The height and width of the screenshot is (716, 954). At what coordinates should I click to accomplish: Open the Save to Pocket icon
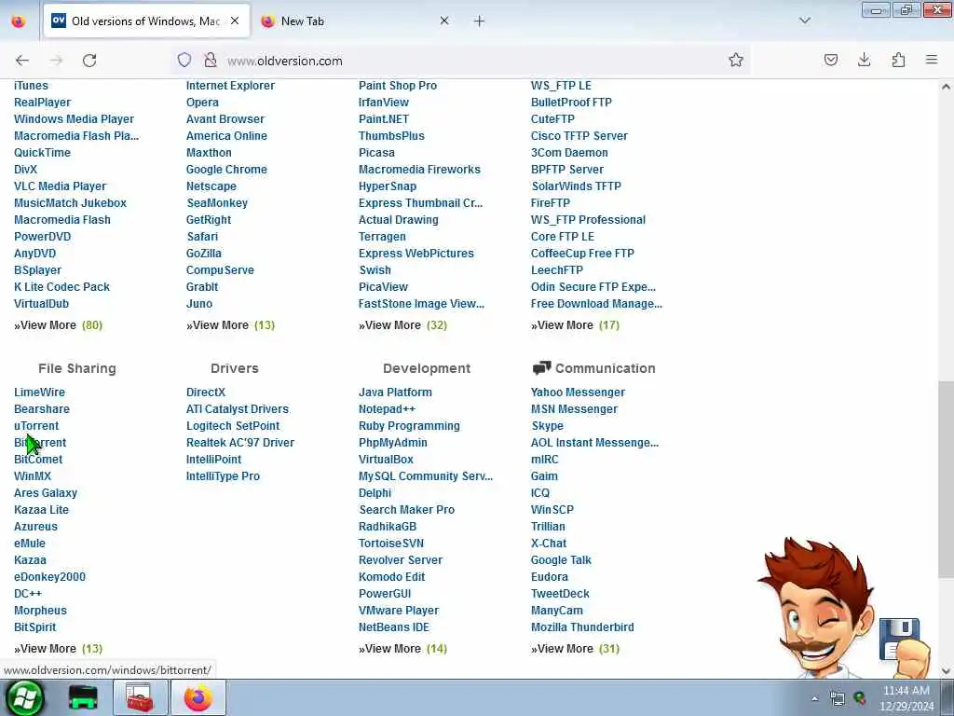830,60
